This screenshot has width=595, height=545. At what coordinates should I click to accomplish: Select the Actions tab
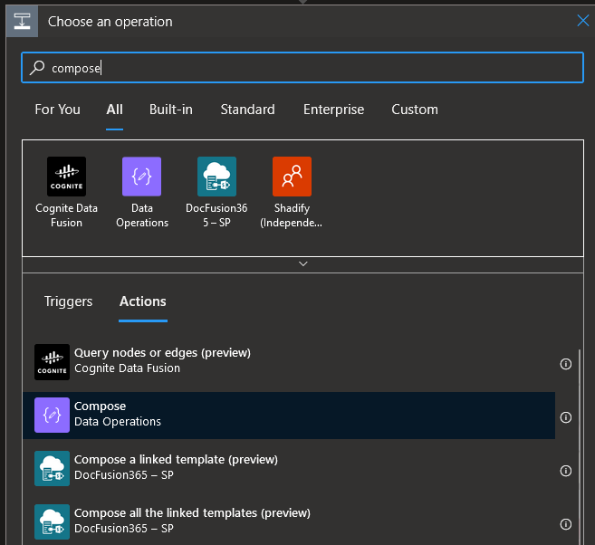pos(143,301)
